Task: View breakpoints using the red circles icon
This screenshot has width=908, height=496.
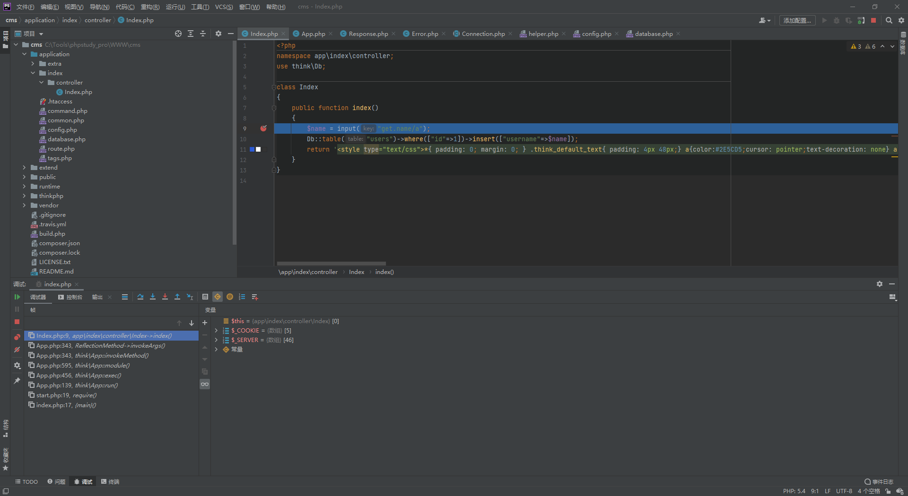Action: pyautogui.click(x=17, y=337)
